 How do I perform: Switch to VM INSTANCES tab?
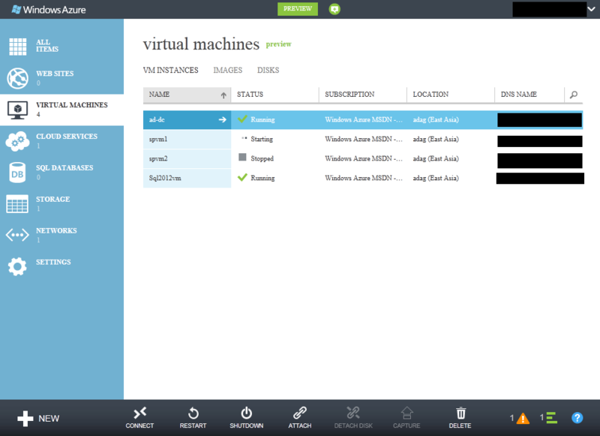(x=171, y=70)
